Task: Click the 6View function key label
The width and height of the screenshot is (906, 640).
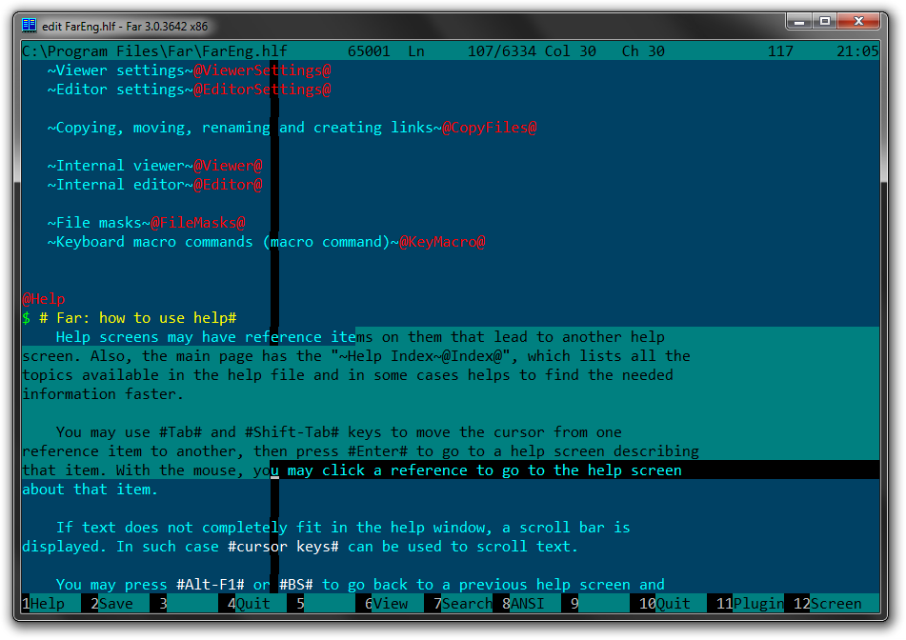Action: click(390, 604)
